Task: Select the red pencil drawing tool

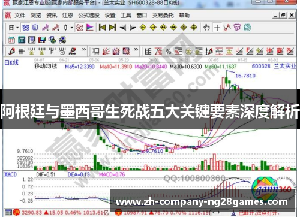Action: coord(11,51)
